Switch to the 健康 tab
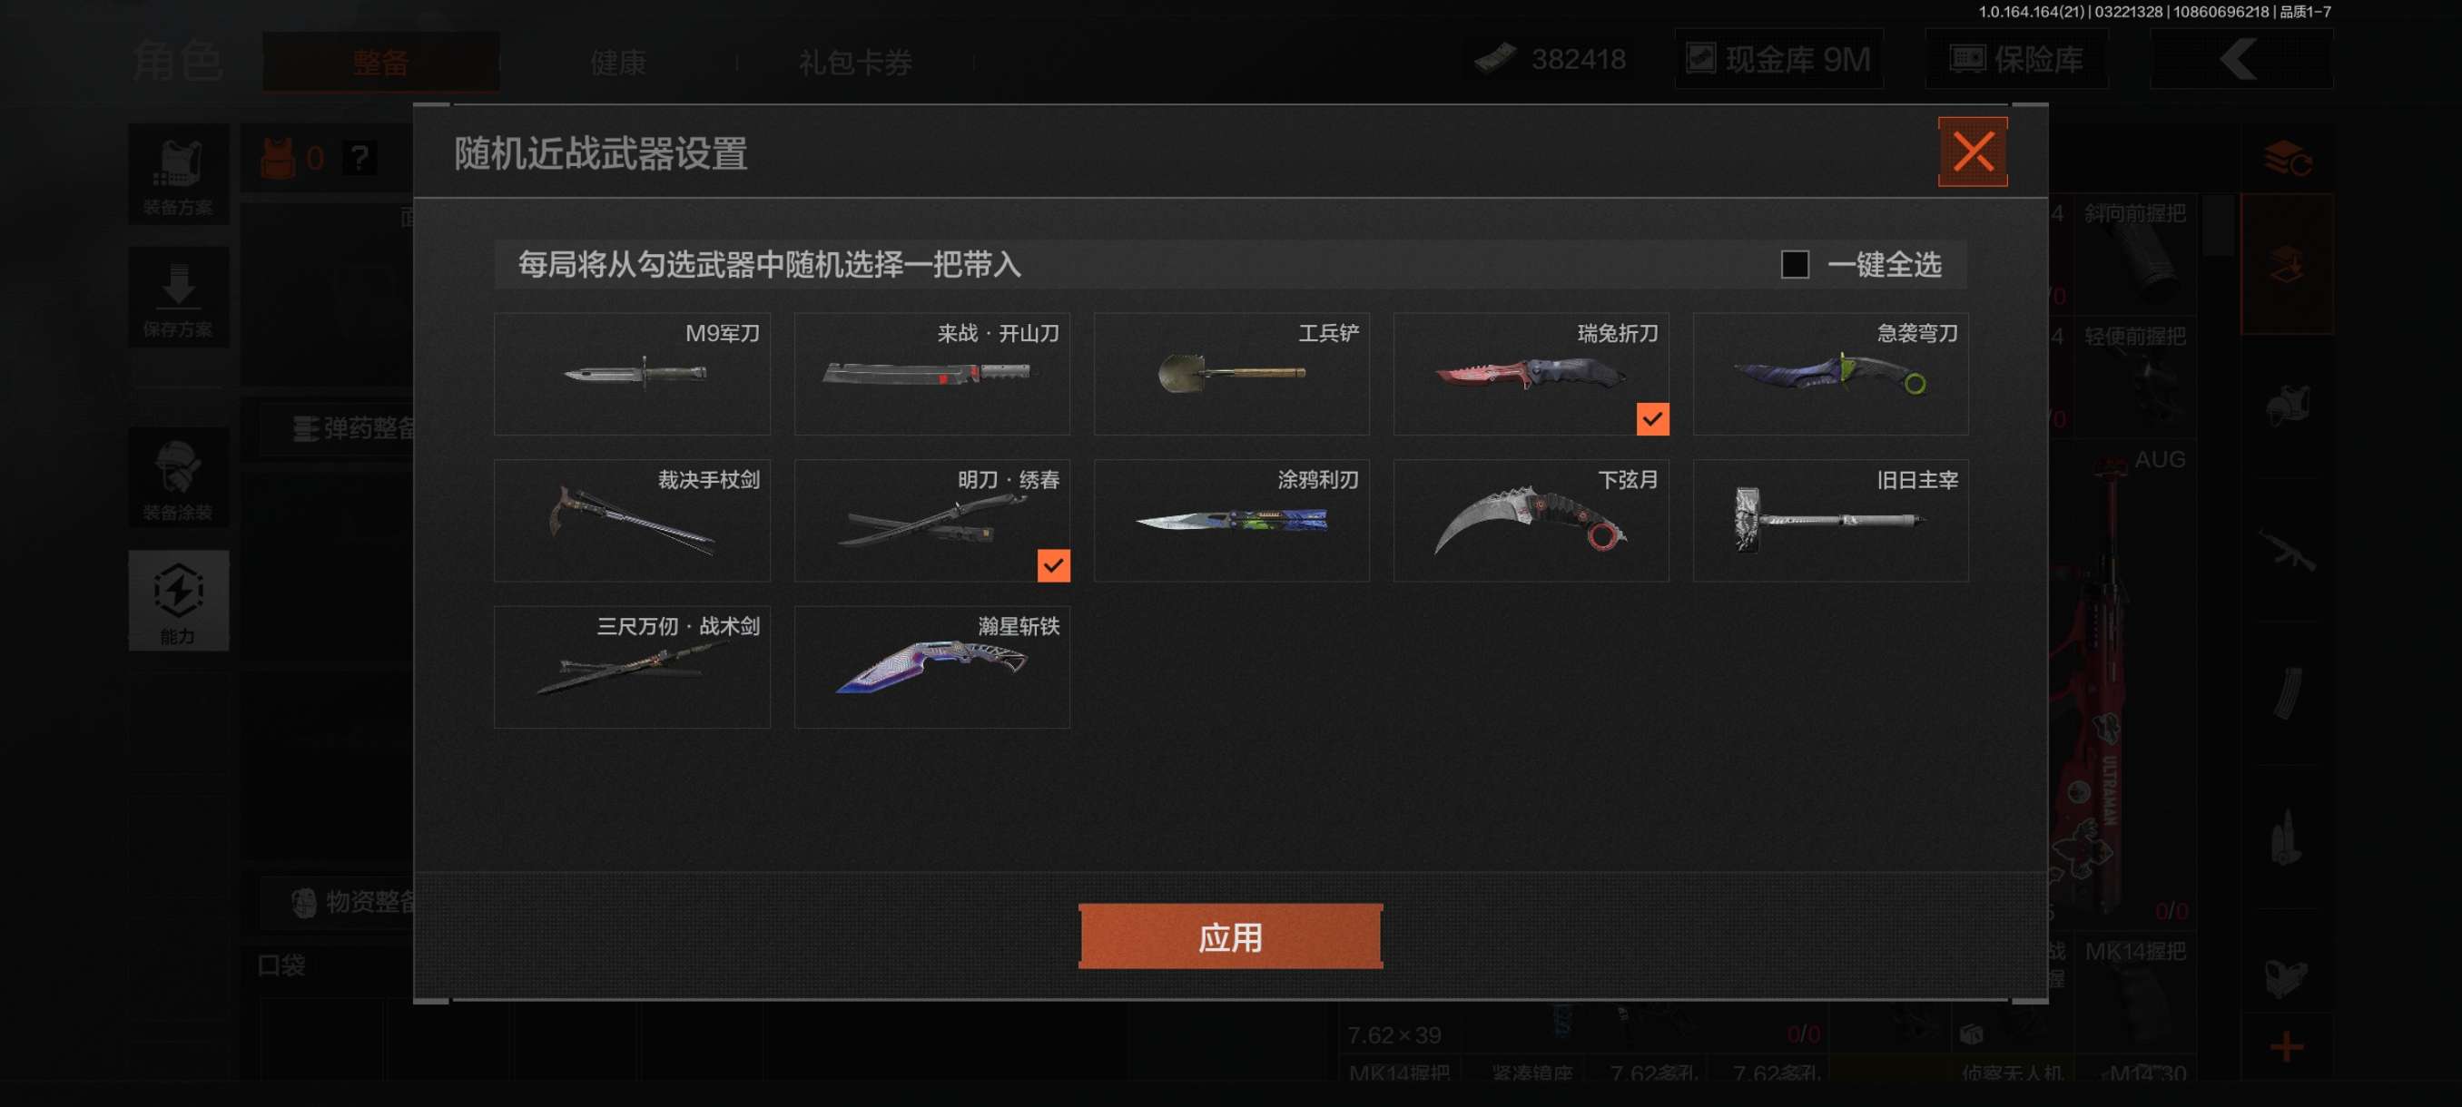The width and height of the screenshot is (2462, 1107). 617,62
